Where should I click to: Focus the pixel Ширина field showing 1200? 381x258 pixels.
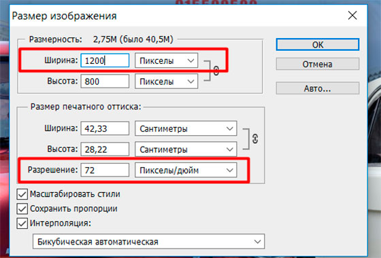pyautogui.click(x=105, y=60)
